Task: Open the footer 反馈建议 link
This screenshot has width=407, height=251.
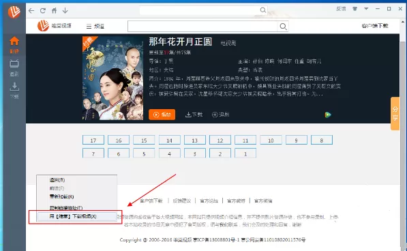Action: point(182,201)
